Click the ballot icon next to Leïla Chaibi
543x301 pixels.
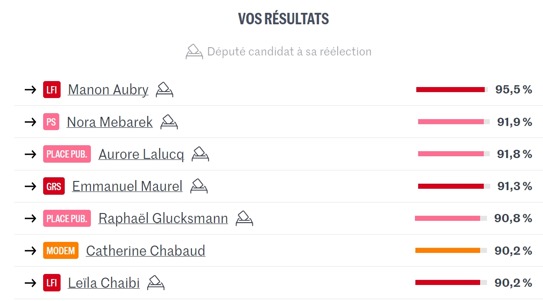pos(156,283)
